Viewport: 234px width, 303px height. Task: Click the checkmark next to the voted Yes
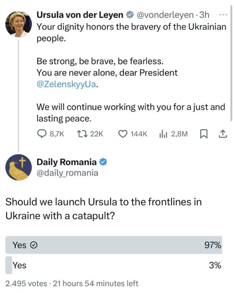[x=34, y=245]
